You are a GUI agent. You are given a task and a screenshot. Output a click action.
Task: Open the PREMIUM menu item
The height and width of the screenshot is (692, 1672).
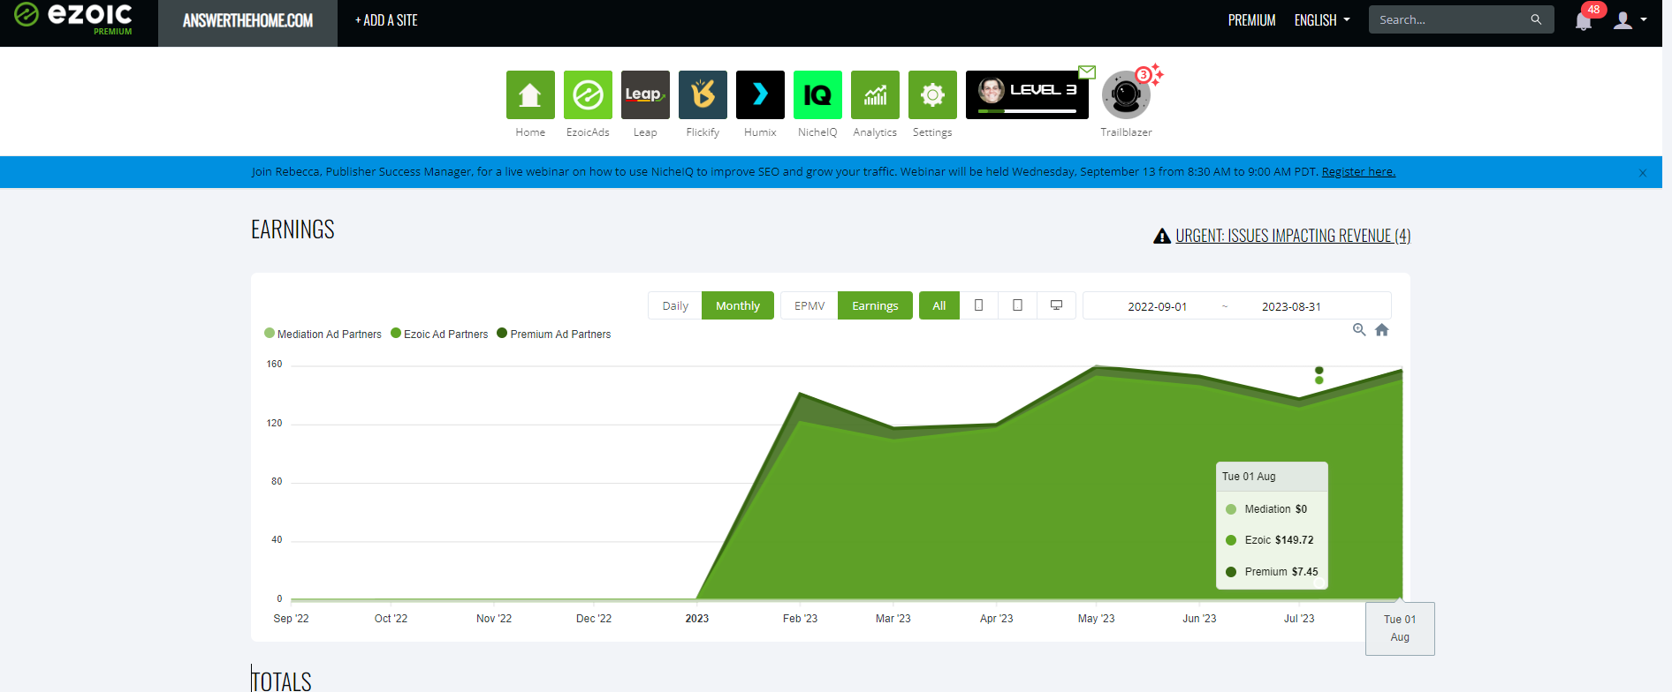1251,20
